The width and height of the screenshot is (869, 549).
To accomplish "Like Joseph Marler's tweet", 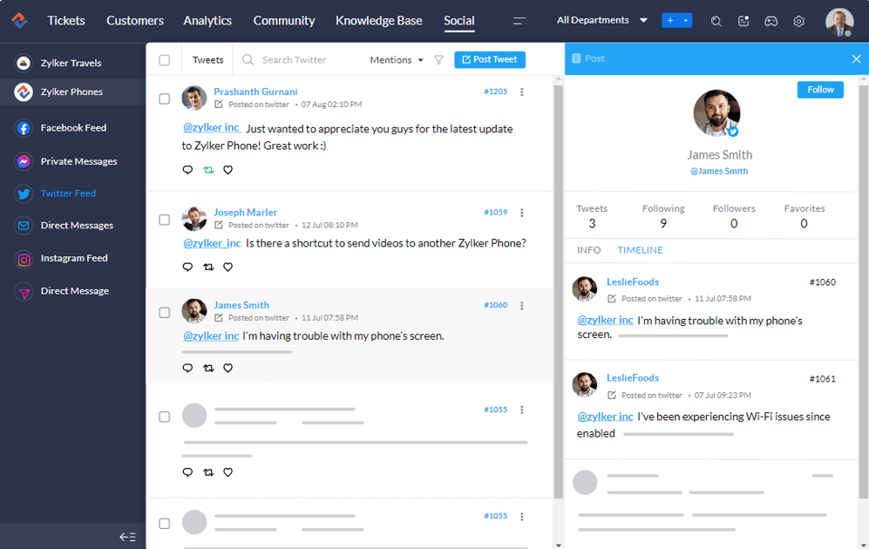I will (x=227, y=267).
